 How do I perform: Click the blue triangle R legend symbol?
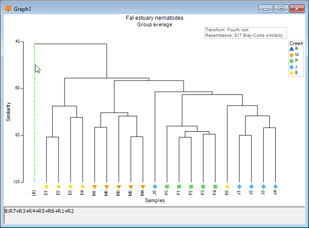pos(291,48)
